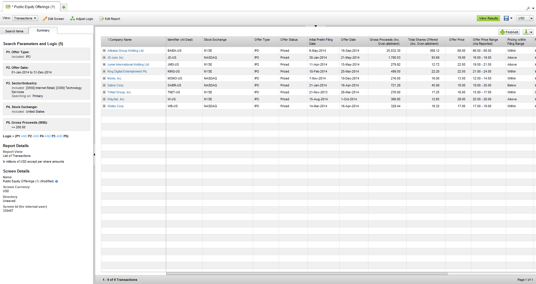The image size is (536, 284).
Task: Sort by Offer Price Range (As Reported) header
Action: click(x=488, y=42)
